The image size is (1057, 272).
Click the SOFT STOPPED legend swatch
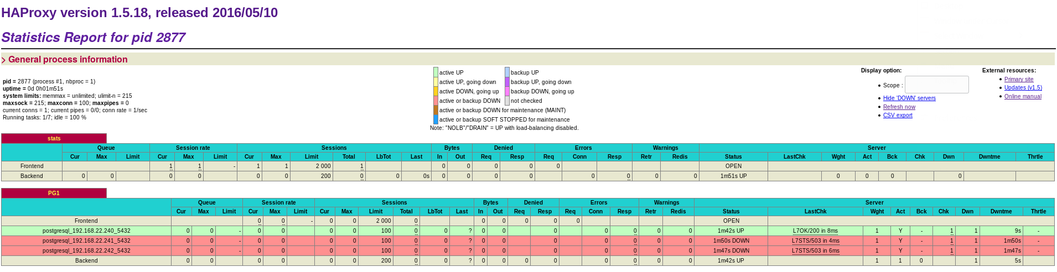(436, 119)
